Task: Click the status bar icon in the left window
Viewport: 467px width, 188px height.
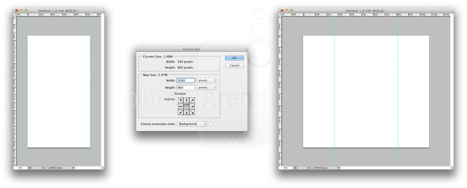Action: (x=30, y=168)
